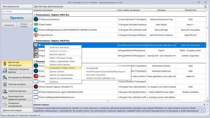Collapse the third location group below fspuip
The height and width of the screenshot is (118, 210).
coord(34,61)
